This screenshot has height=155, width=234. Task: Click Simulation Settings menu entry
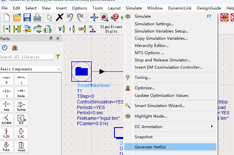154,24
